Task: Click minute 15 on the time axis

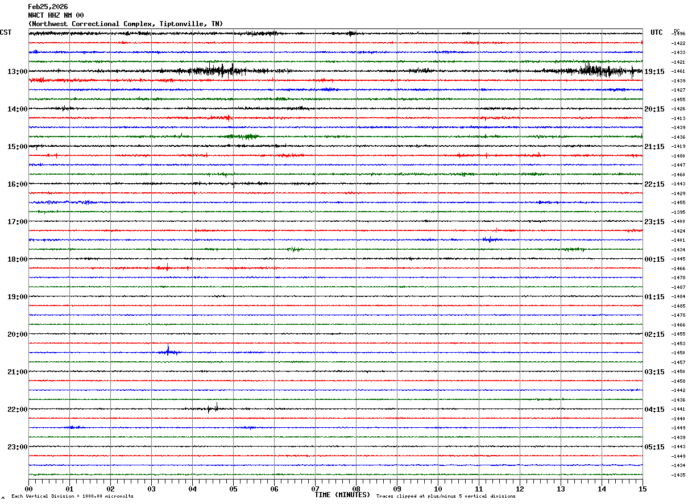Action: (643, 489)
